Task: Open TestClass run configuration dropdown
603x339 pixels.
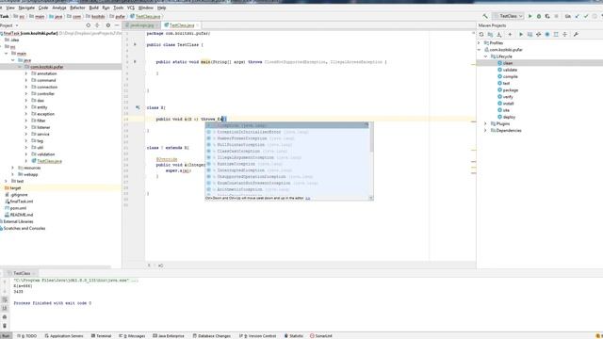Action: [509, 16]
